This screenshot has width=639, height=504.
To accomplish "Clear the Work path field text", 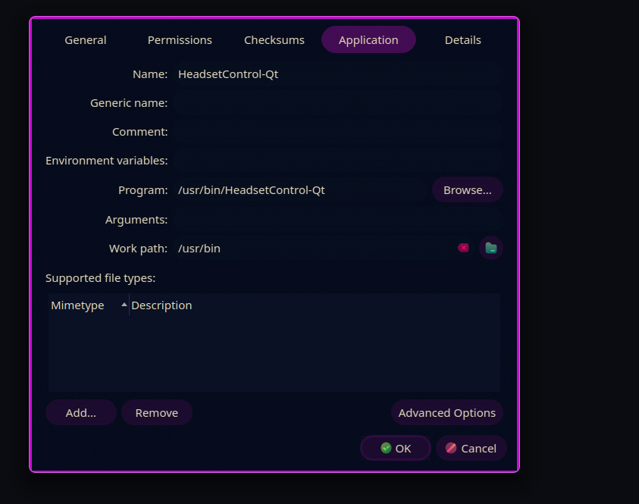I will pyautogui.click(x=463, y=248).
